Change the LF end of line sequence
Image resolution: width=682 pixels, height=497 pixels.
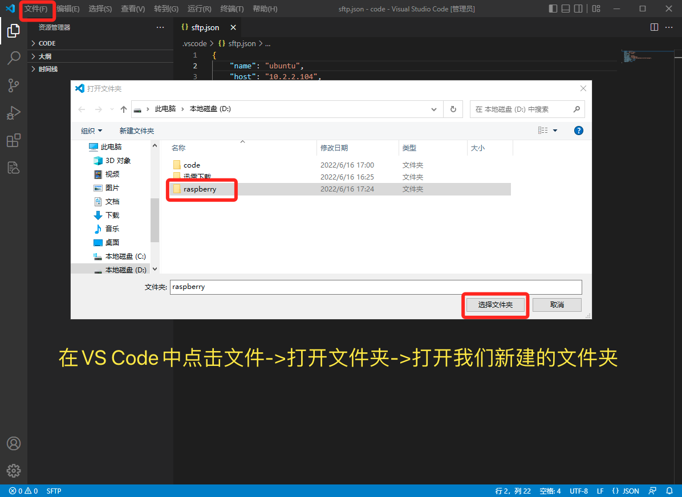[x=600, y=491]
